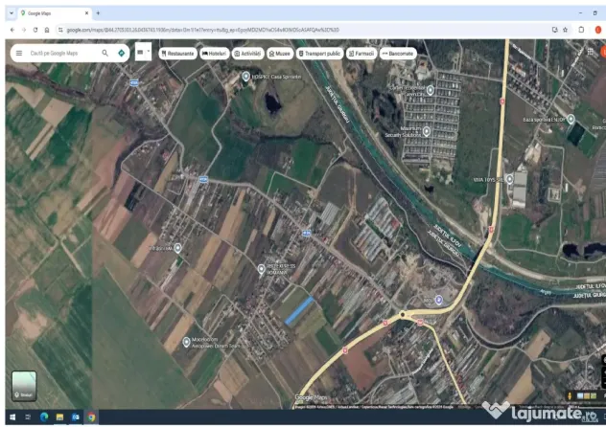Screen dimensions: 606x427
Task: Toggle the Bancomate filter chip
Action: coord(398,54)
